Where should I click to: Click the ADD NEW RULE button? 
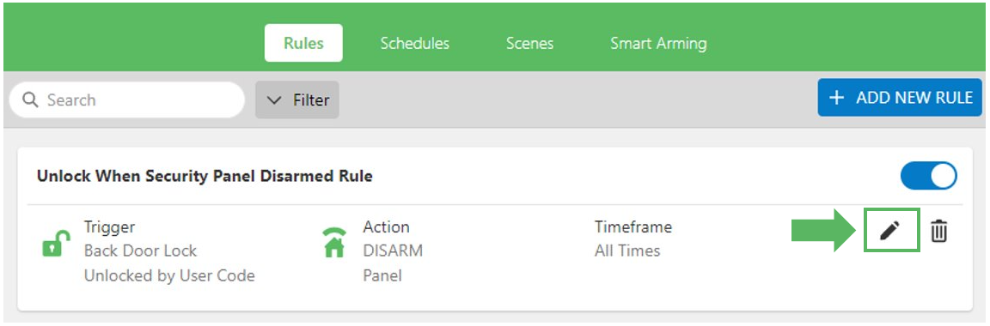901,98
